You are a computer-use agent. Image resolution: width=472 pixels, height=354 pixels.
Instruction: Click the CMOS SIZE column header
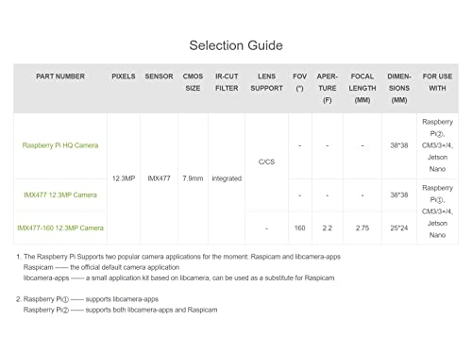tap(193, 82)
